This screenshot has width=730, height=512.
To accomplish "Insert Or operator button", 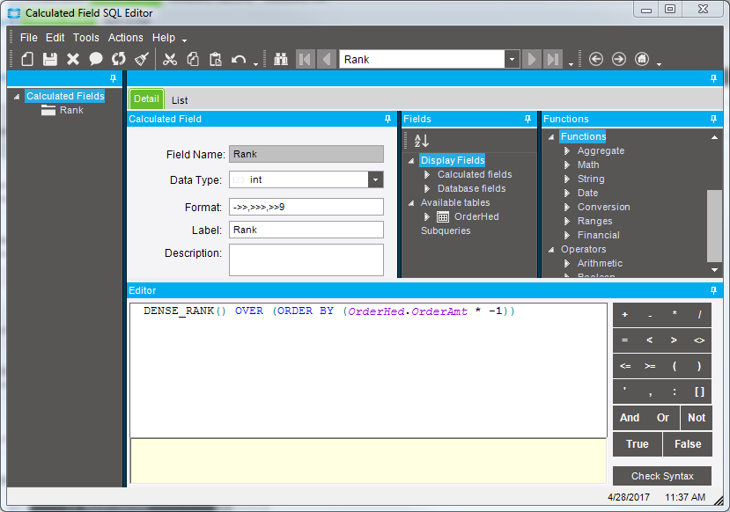I will 663,418.
